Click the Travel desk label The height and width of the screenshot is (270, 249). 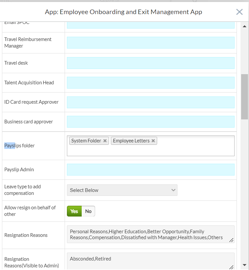coord(16,63)
